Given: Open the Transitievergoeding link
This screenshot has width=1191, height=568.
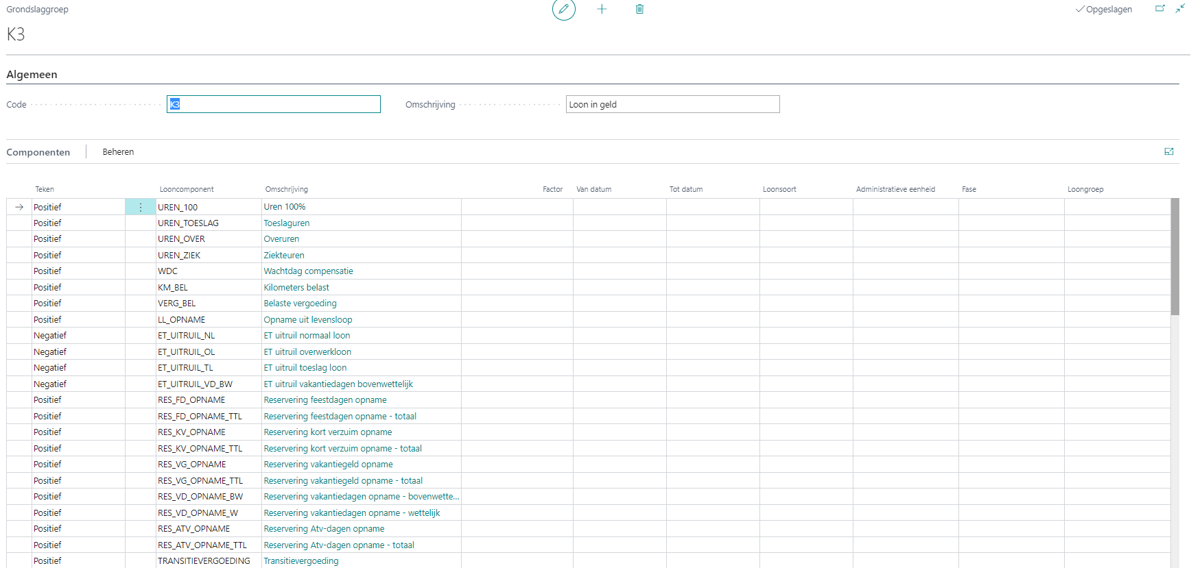Looking at the screenshot, I should tap(301, 561).
